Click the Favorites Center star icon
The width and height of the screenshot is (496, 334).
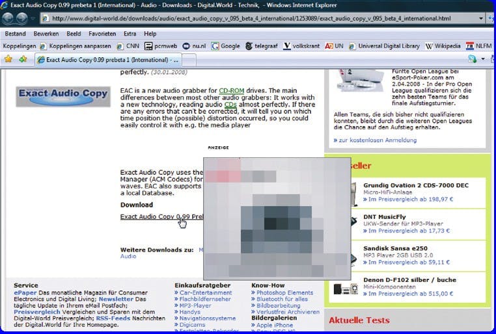pos(8,59)
